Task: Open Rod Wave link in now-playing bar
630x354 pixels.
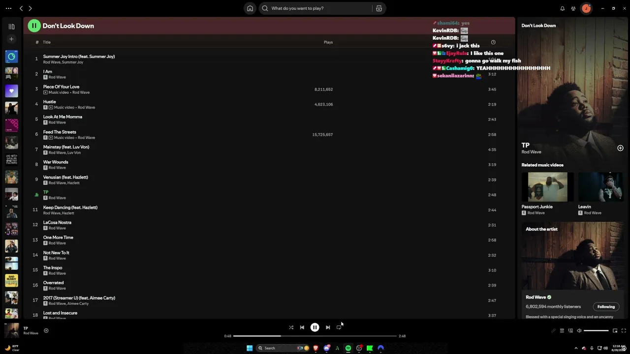Action: pyautogui.click(x=31, y=333)
